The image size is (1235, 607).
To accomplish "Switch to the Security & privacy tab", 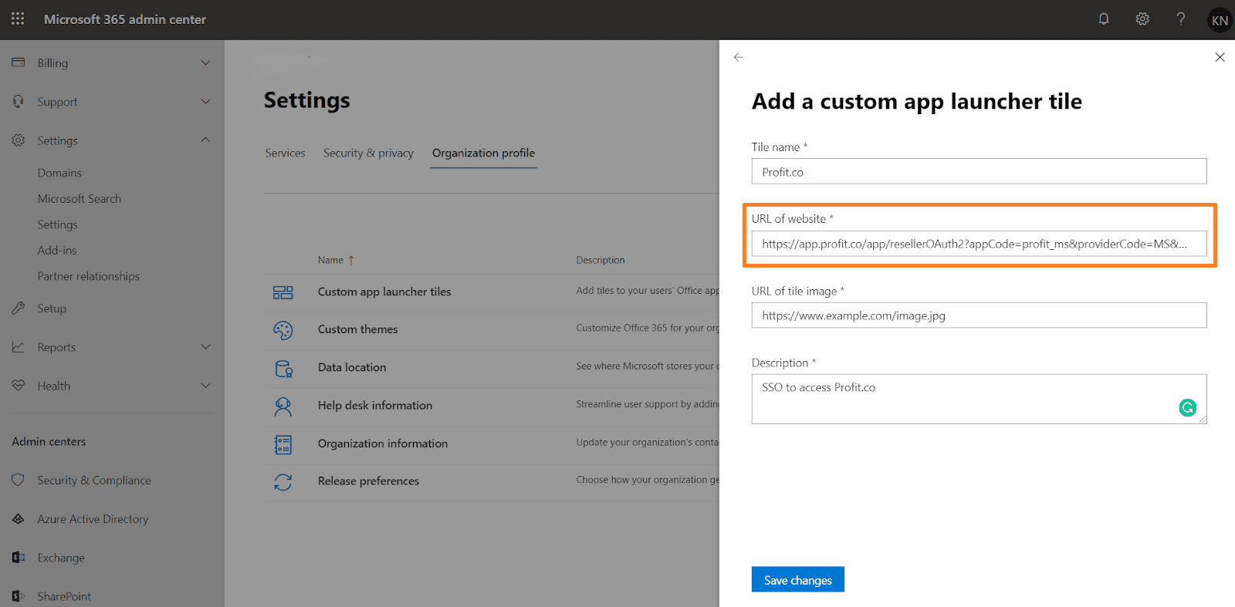I will click(x=368, y=153).
